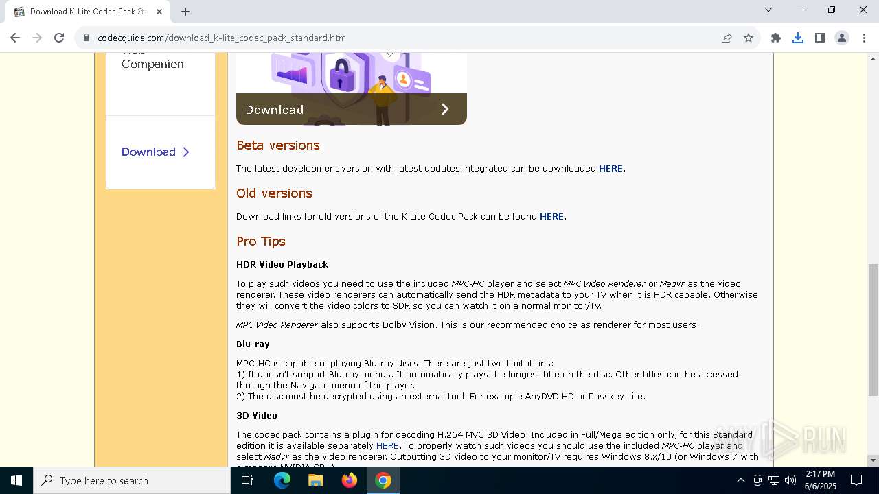Open Chrome three-dot menu
Viewport: 879px width, 494px height.
tap(863, 38)
